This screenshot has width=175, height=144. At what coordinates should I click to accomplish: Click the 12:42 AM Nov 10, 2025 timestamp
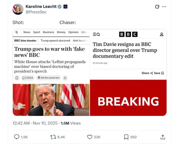tap(35, 123)
